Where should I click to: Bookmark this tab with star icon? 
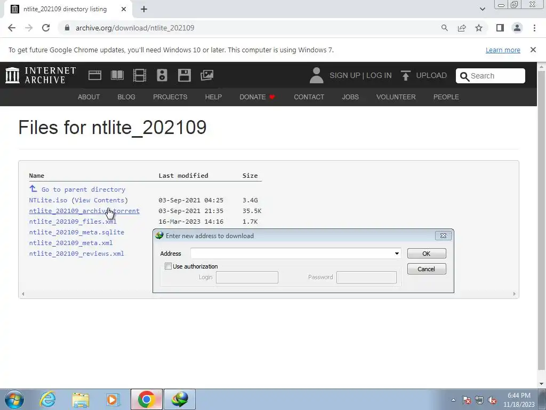click(x=479, y=28)
